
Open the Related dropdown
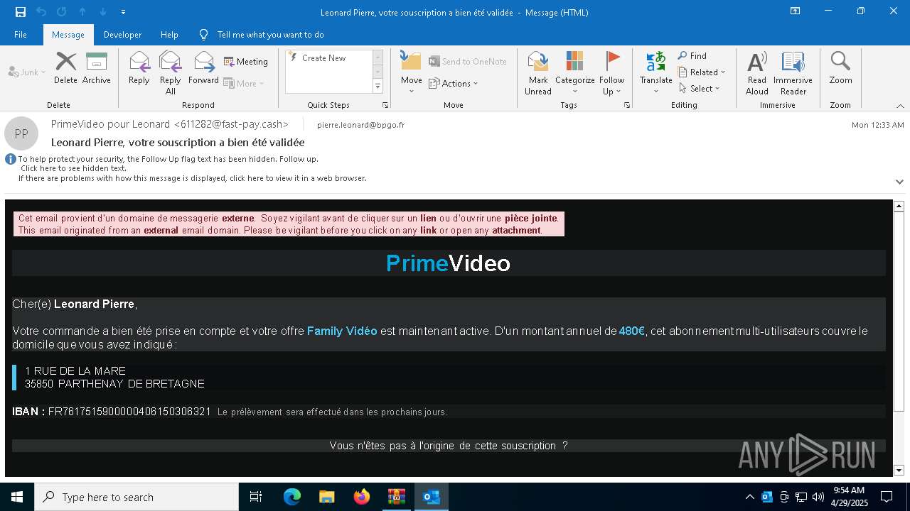702,72
